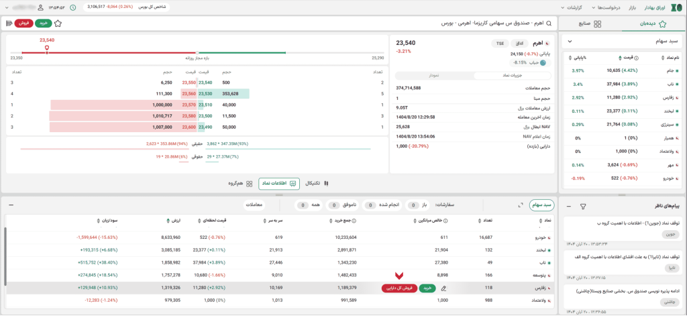The height and width of the screenshot is (316, 687).
Task: Select the جزئیات نماد toggle segment
Action: [x=513, y=76]
